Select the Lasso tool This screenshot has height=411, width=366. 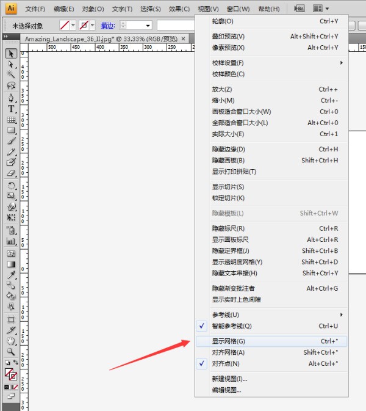tap(11, 85)
